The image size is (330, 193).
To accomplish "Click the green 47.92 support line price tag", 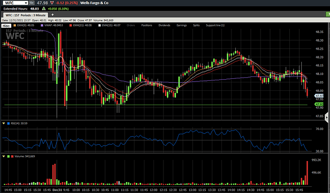I will (319, 104).
